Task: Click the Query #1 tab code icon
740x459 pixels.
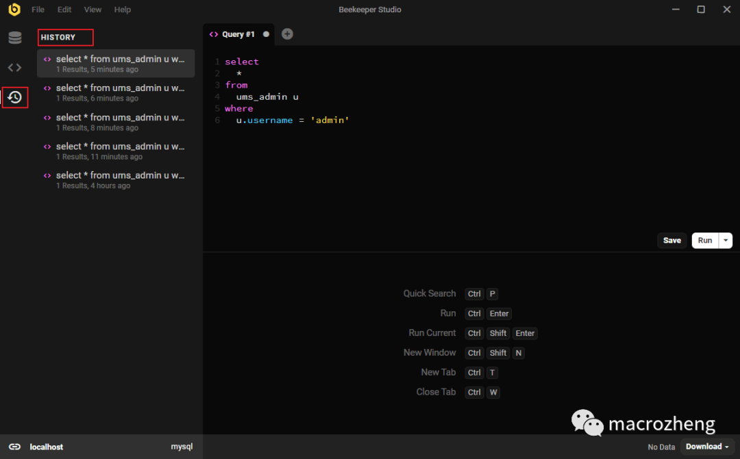Action: [214, 34]
